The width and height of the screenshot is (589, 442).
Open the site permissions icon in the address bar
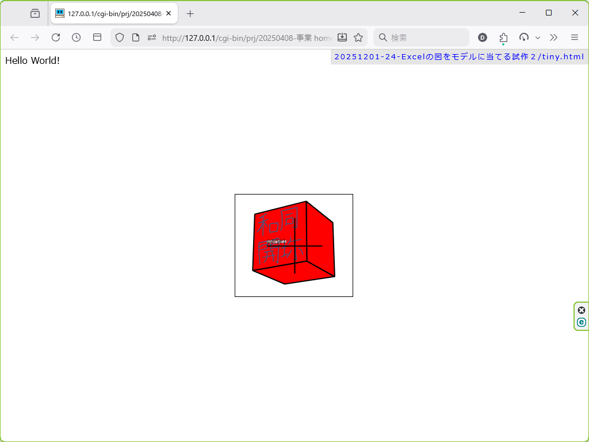(152, 37)
